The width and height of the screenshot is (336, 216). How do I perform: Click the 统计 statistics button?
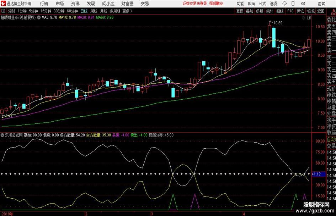coord(270,11)
